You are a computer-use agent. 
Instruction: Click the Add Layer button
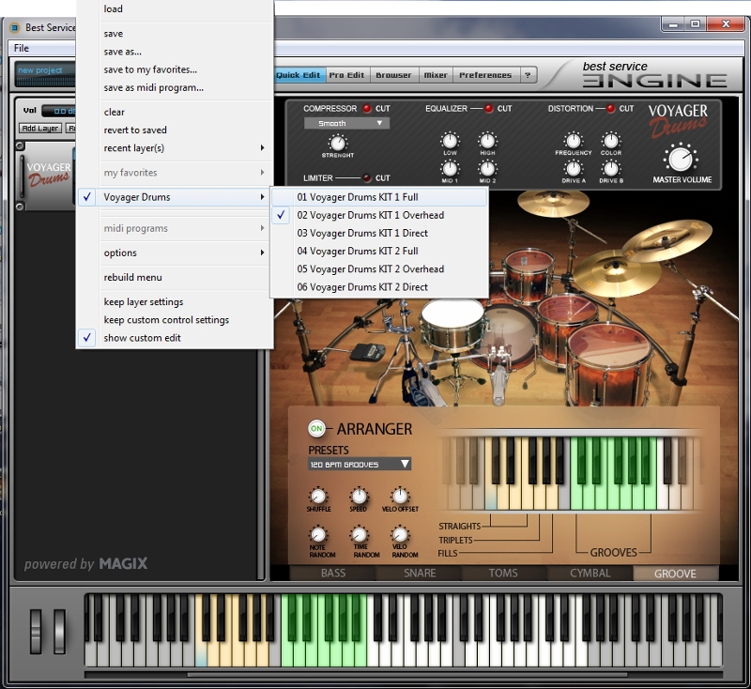pyautogui.click(x=40, y=129)
